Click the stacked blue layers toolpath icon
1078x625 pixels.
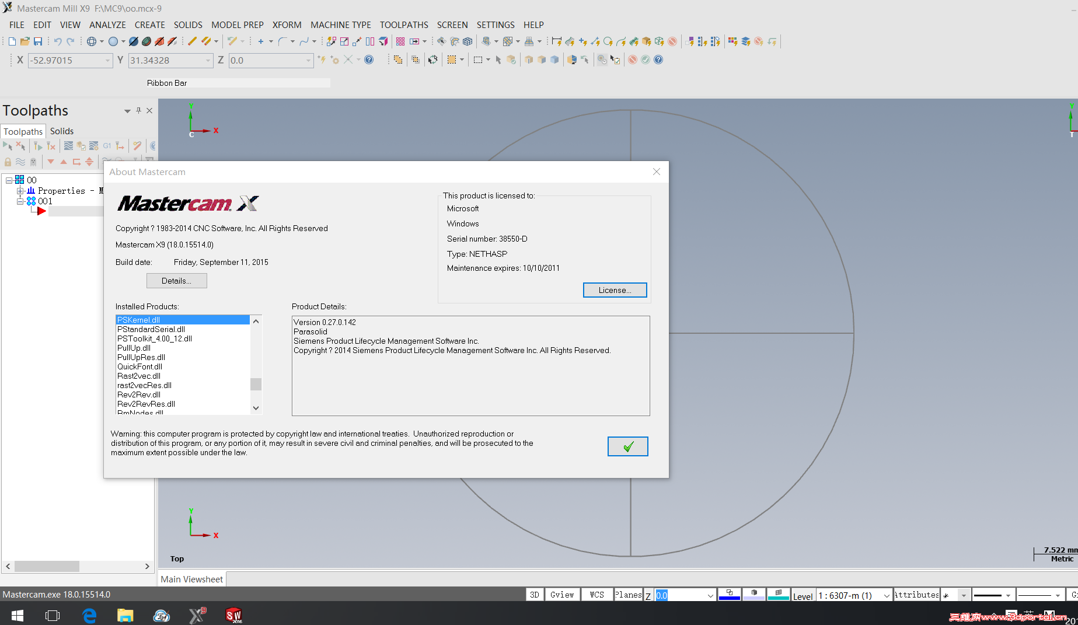pyautogui.click(x=746, y=41)
